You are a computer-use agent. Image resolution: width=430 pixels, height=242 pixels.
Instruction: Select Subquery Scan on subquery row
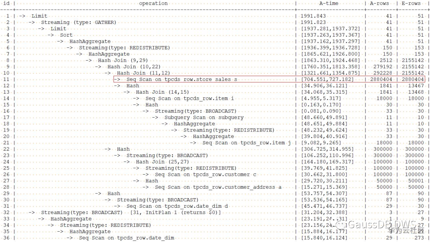(204, 117)
